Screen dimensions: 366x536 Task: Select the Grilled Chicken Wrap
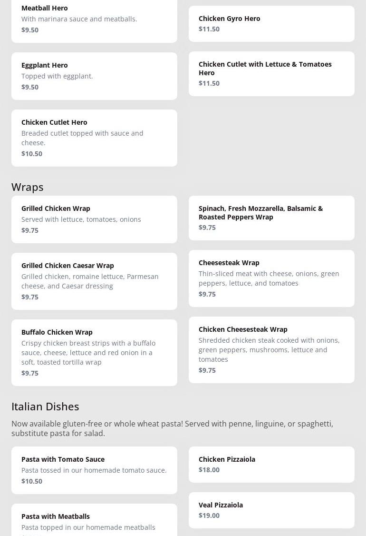94,219
